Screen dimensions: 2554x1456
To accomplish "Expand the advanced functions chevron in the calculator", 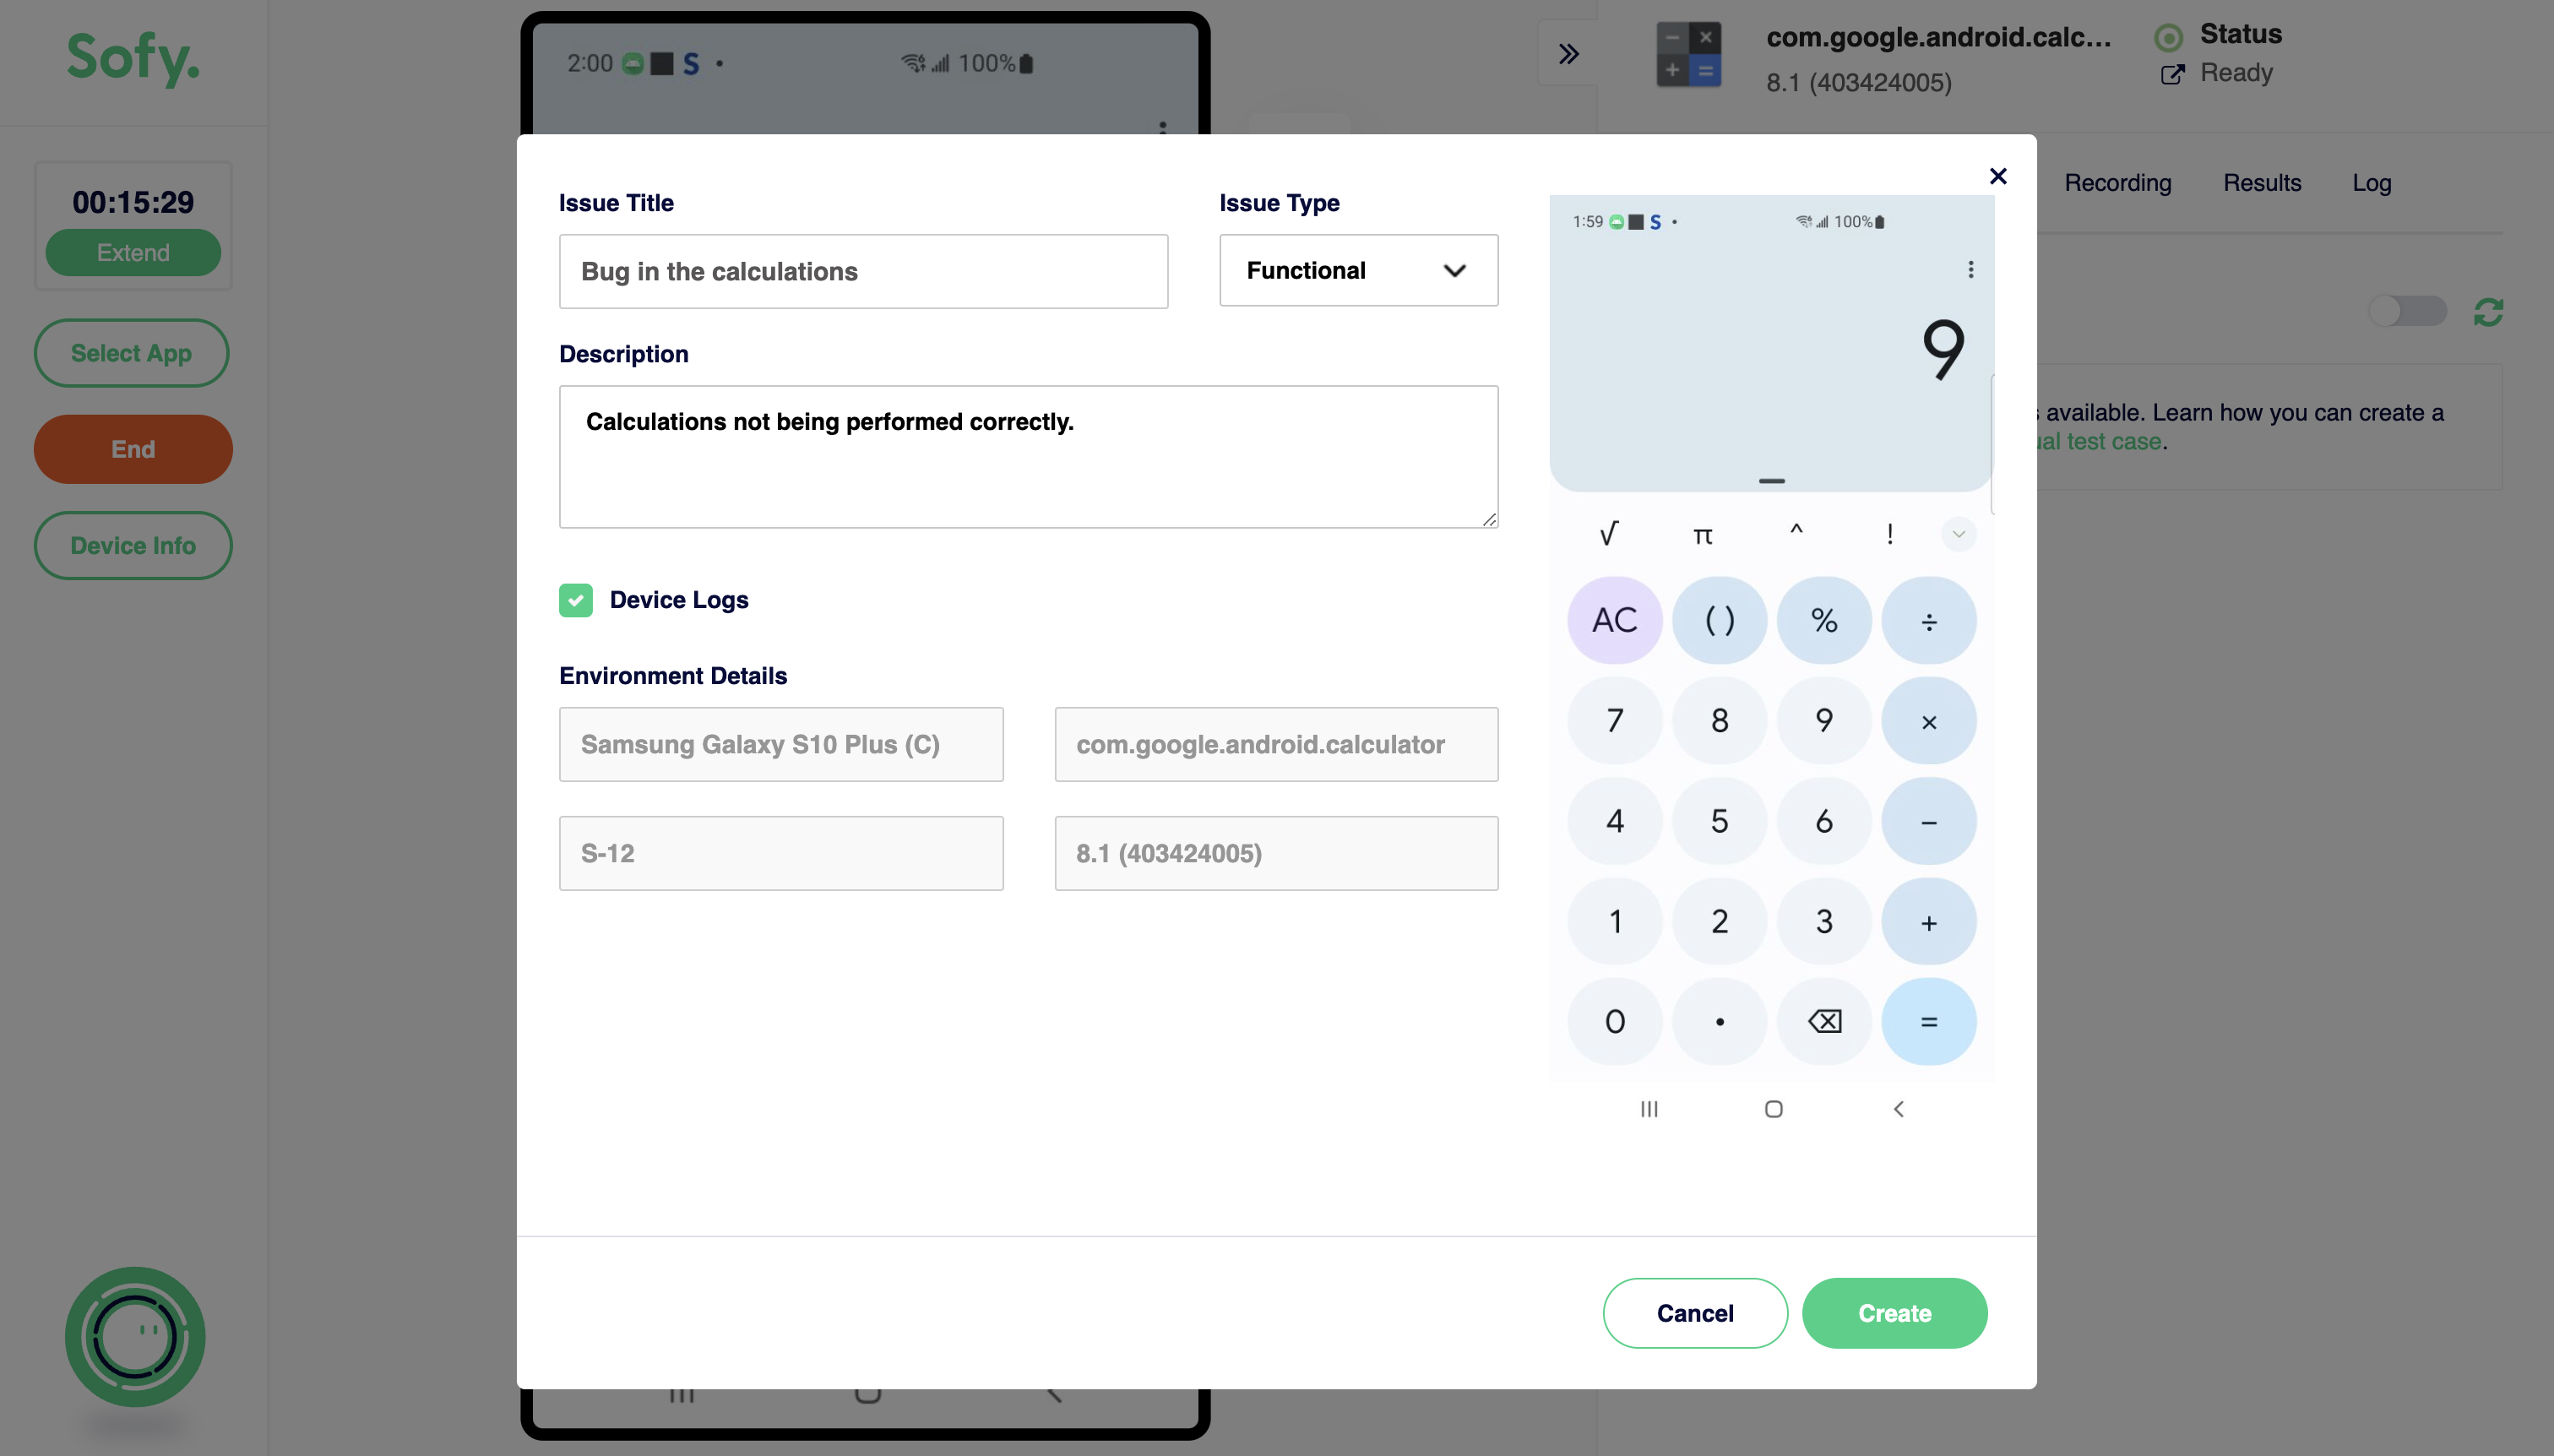I will pyautogui.click(x=1958, y=534).
